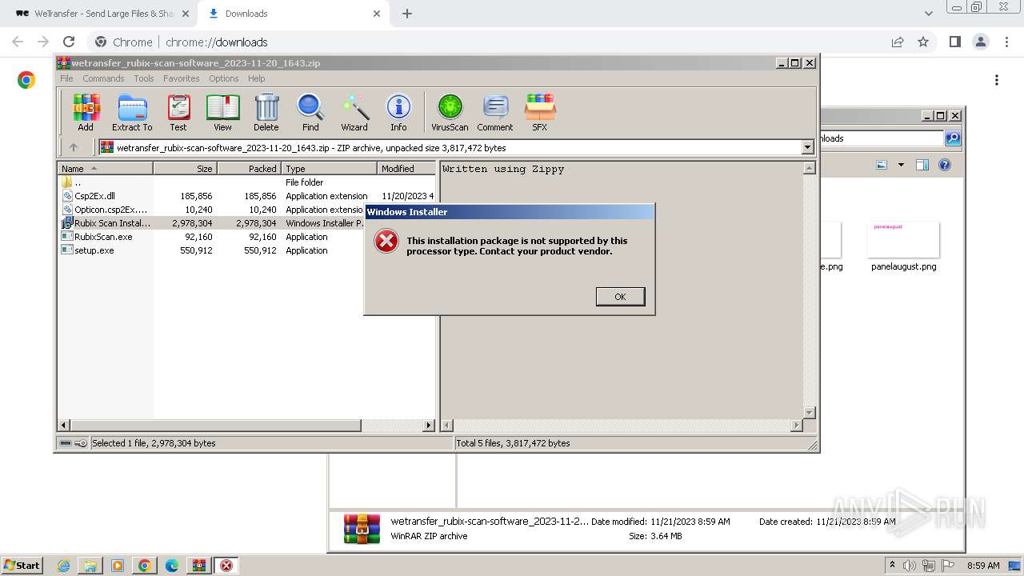Click OK in Windows Installer dialog
The height and width of the screenshot is (576, 1024).
(x=620, y=297)
